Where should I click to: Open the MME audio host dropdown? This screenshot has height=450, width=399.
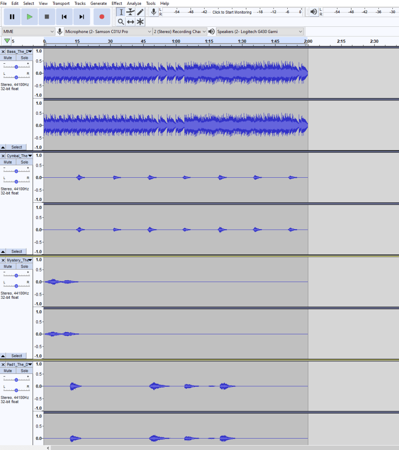pos(28,32)
